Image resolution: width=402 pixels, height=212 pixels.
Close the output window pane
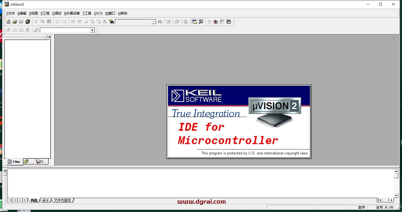pyautogui.click(x=5, y=170)
